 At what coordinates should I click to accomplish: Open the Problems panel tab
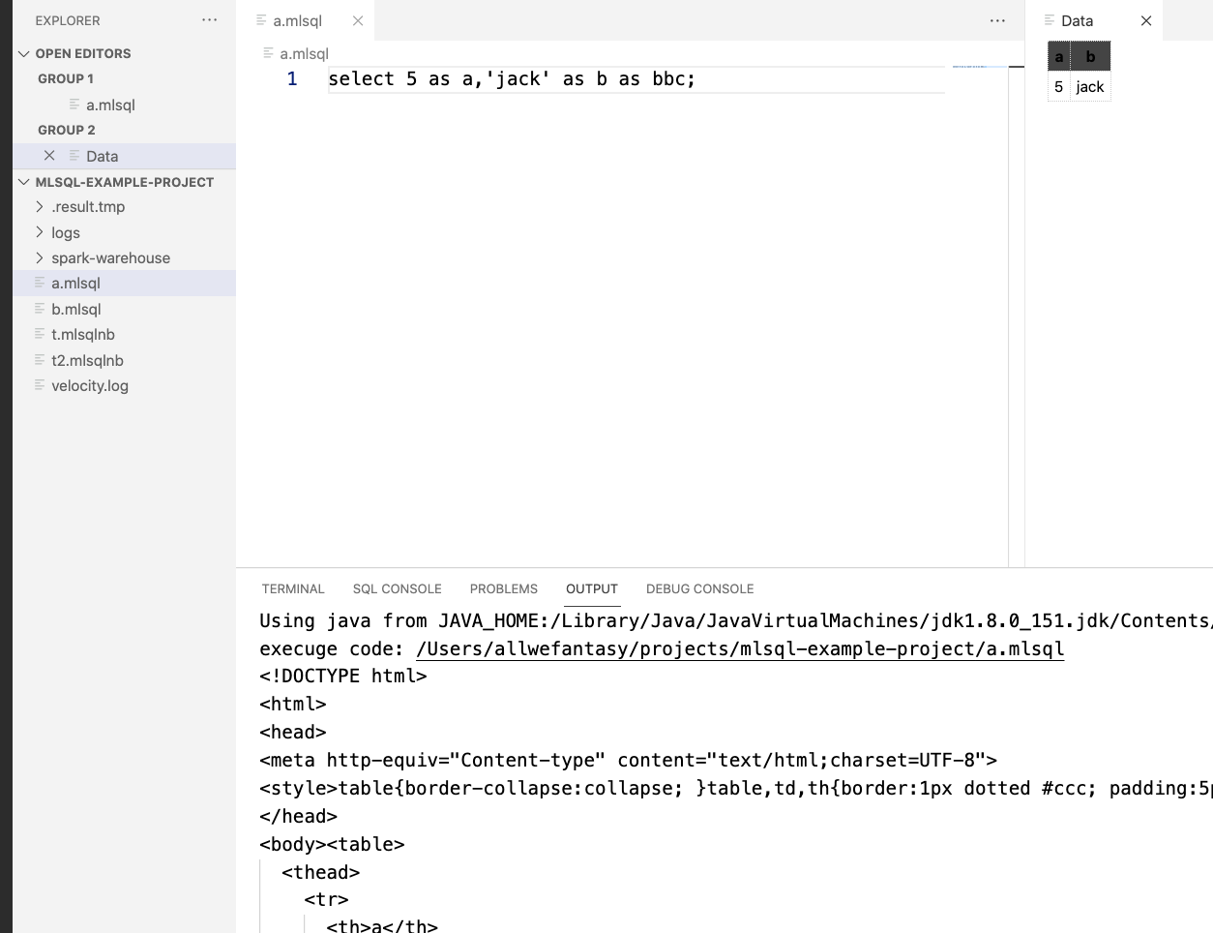pyautogui.click(x=504, y=588)
